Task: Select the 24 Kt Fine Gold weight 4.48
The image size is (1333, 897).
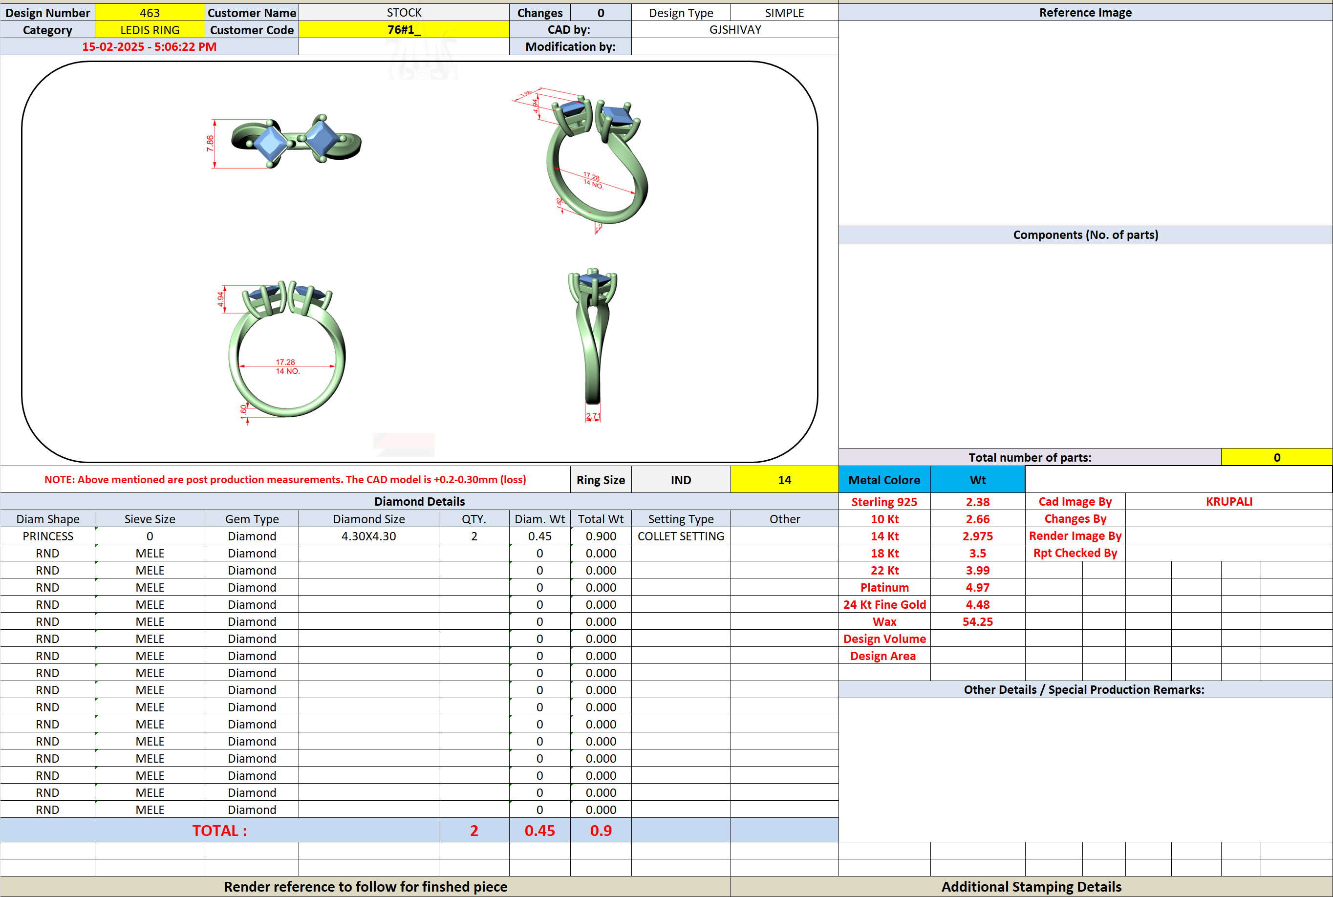Action: 978,605
